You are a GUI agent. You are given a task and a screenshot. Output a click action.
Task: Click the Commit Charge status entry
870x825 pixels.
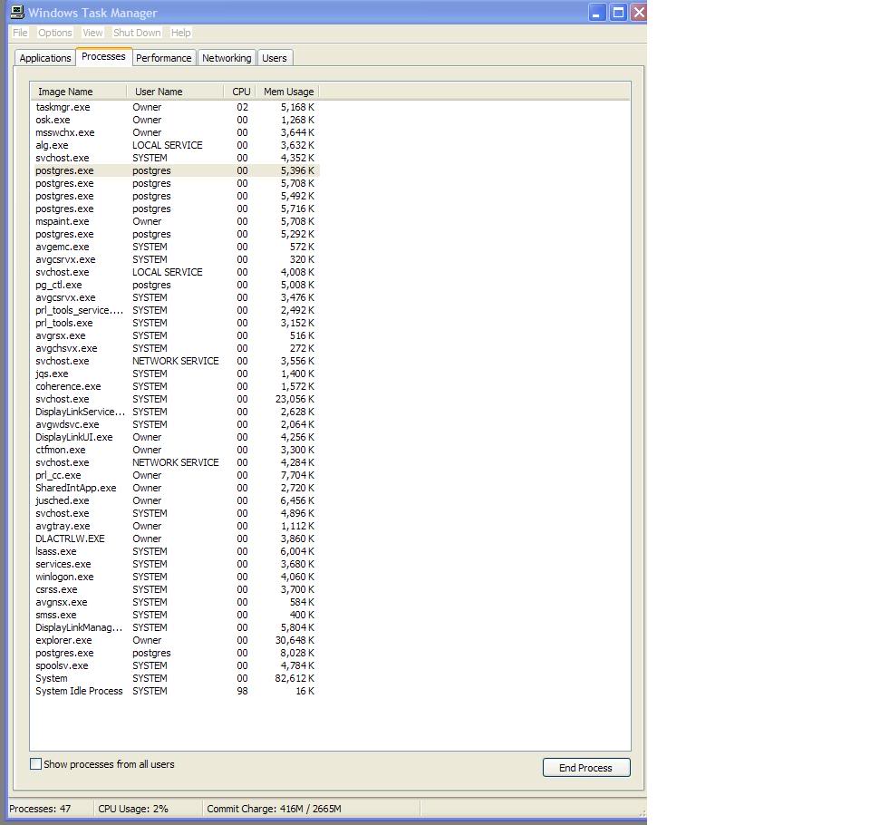coord(274,809)
